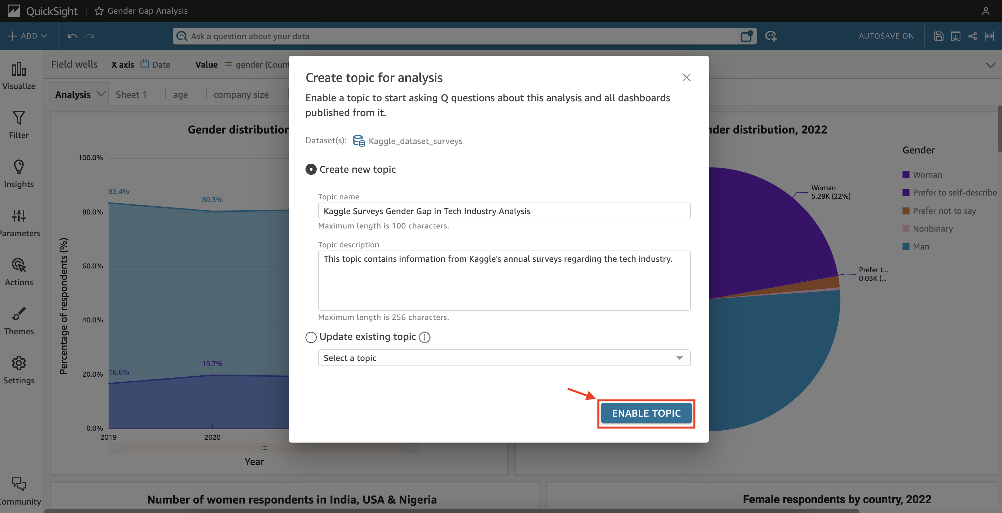Click the Prefer not to say legend swatch

tap(906, 211)
